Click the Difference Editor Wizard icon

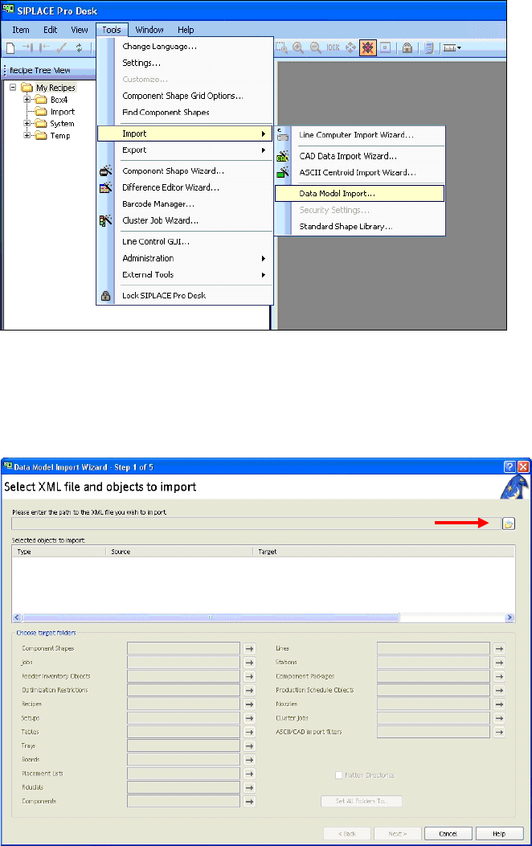(x=105, y=187)
